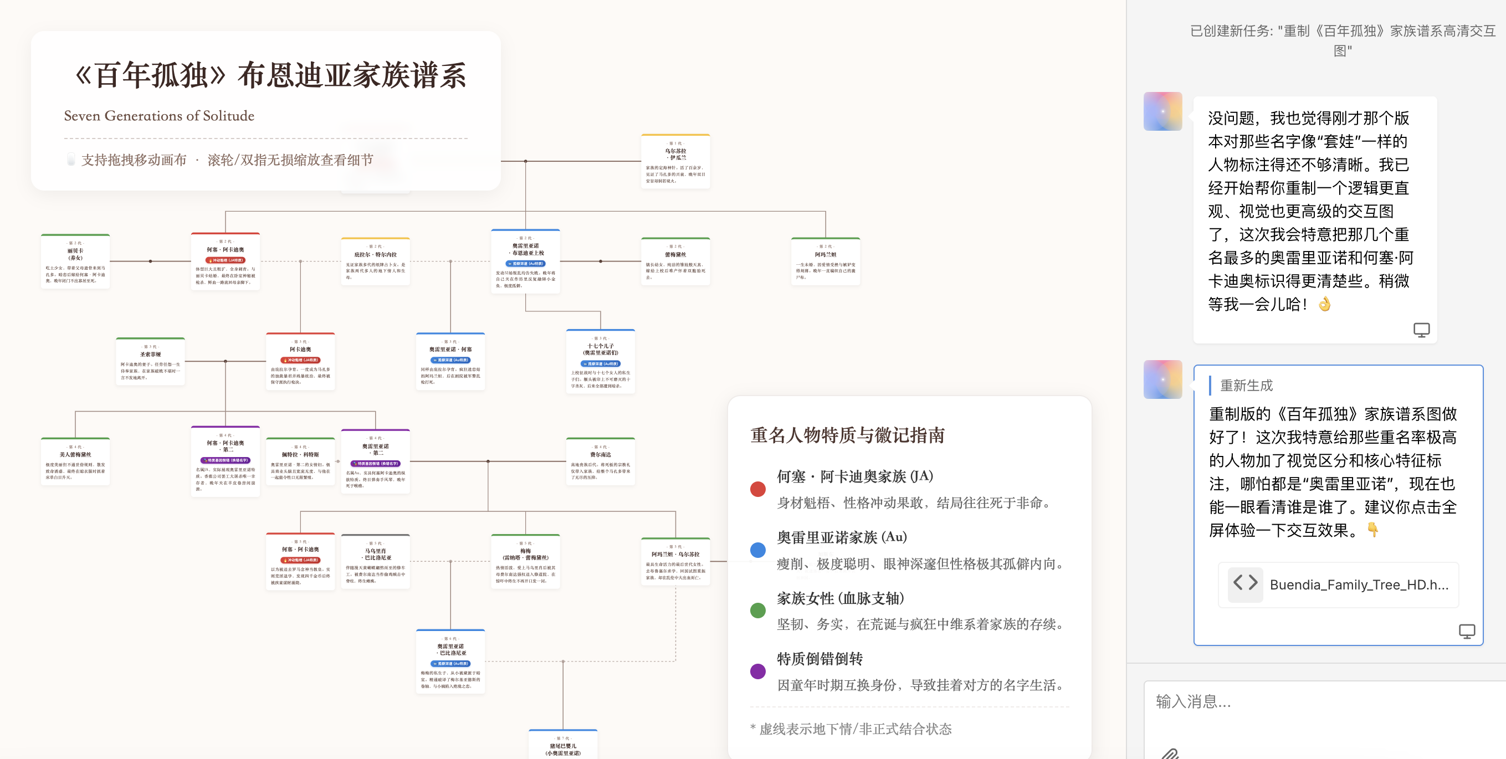Click the code brackets file icon
Viewport: 1506px width, 759px height.
pyautogui.click(x=1244, y=583)
